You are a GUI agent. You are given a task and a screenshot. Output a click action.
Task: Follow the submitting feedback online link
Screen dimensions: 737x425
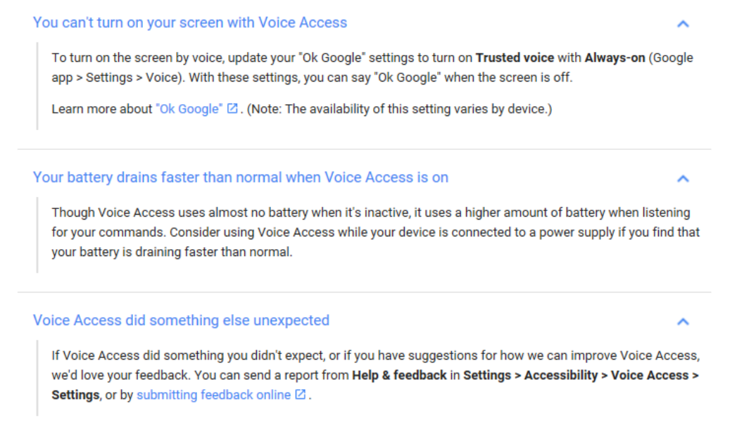[x=214, y=395]
